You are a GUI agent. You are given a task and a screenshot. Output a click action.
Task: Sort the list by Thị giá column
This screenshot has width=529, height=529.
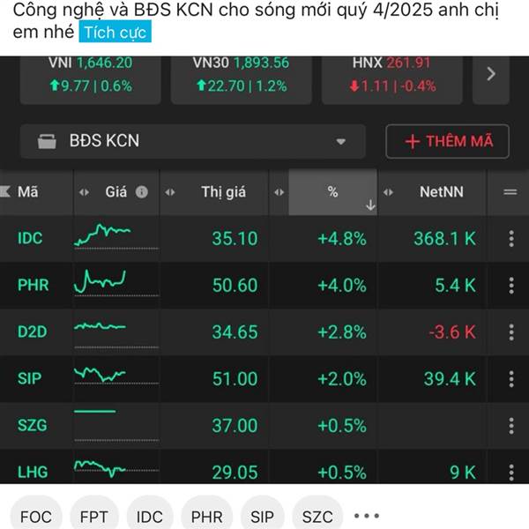point(223,191)
